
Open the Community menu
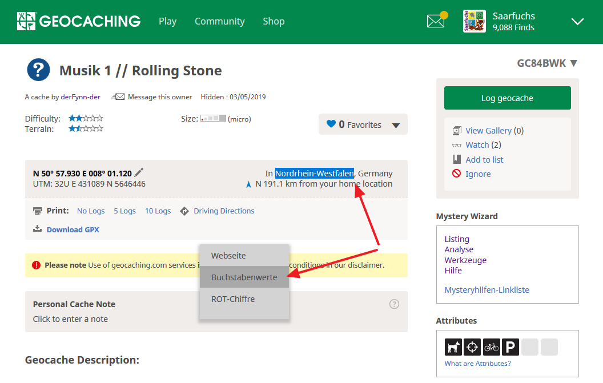pos(220,21)
